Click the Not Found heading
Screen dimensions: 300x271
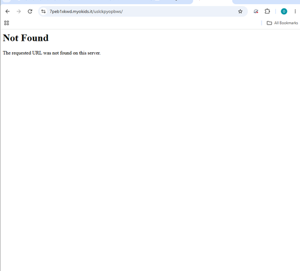pyautogui.click(x=26, y=38)
